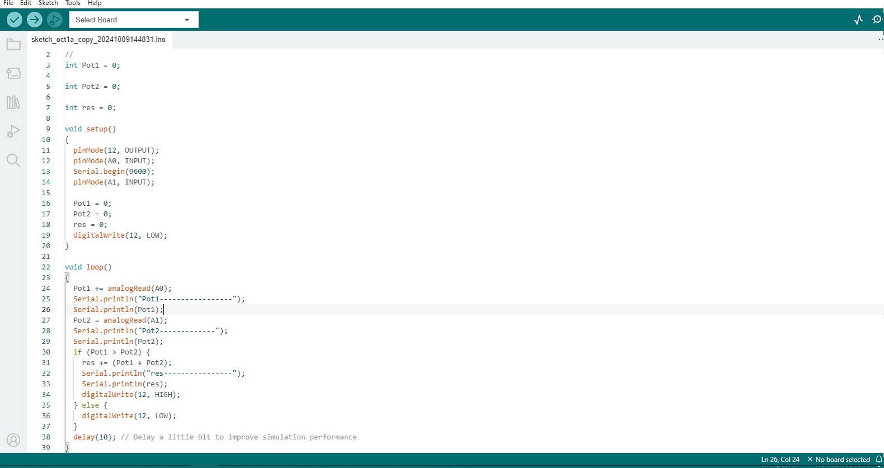Show notifications via bell icon
The height and width of the screenshot is (468, 884).
tap(879, 460)
